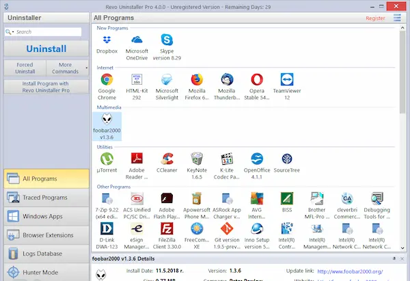Select Opera Stable icon

(x=257, y=79)
